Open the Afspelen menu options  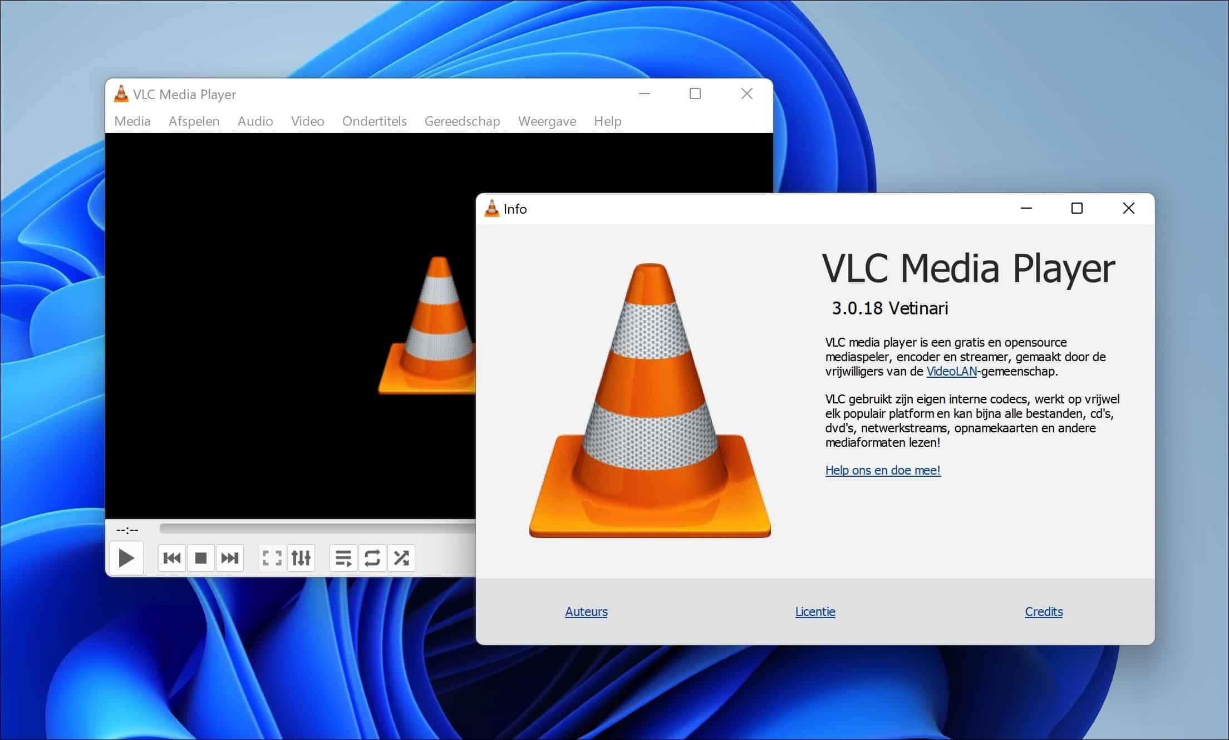coord(194,121)
